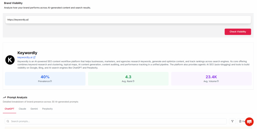
Task: Click the magnifier icon in the prompt search bar
Action: coord(8,121)
